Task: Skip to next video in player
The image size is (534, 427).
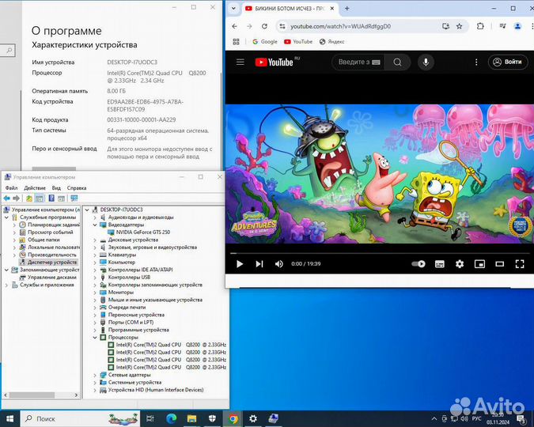Action: [259, 264]
